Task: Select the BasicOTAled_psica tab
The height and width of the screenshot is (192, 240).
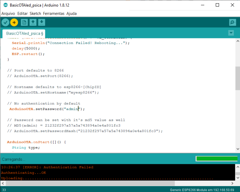Action: tap(24, 33)
